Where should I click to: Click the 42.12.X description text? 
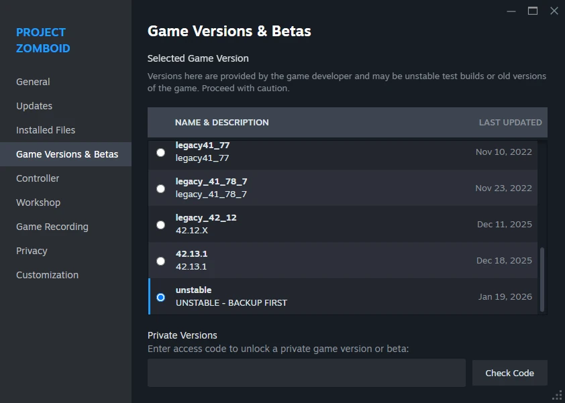[x=192, y=231]
